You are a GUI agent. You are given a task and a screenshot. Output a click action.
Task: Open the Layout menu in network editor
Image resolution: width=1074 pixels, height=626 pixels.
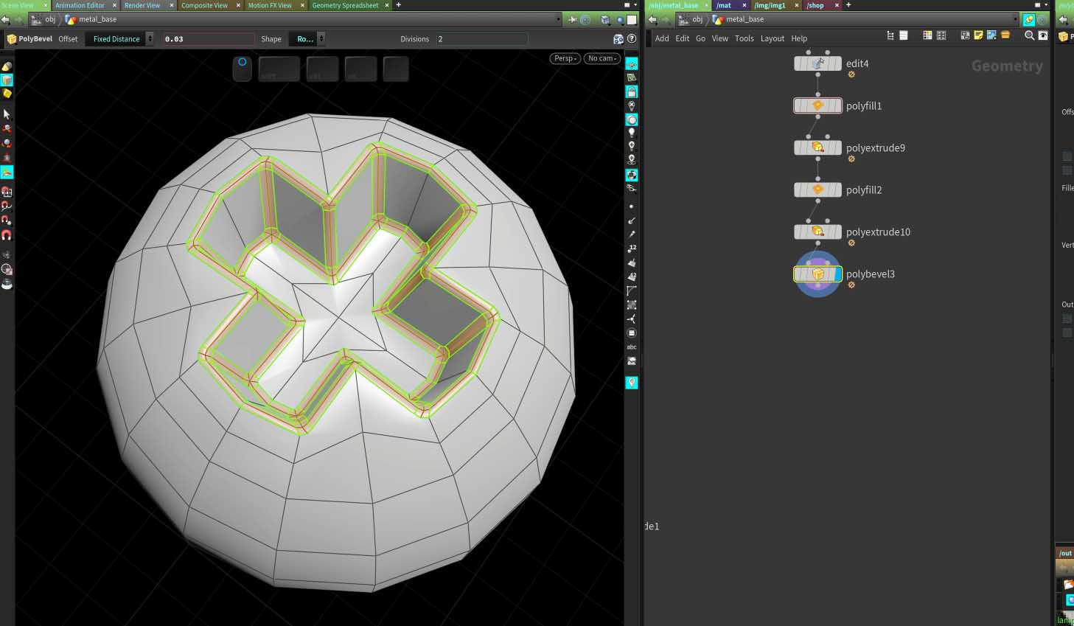(x=772, y=38)
